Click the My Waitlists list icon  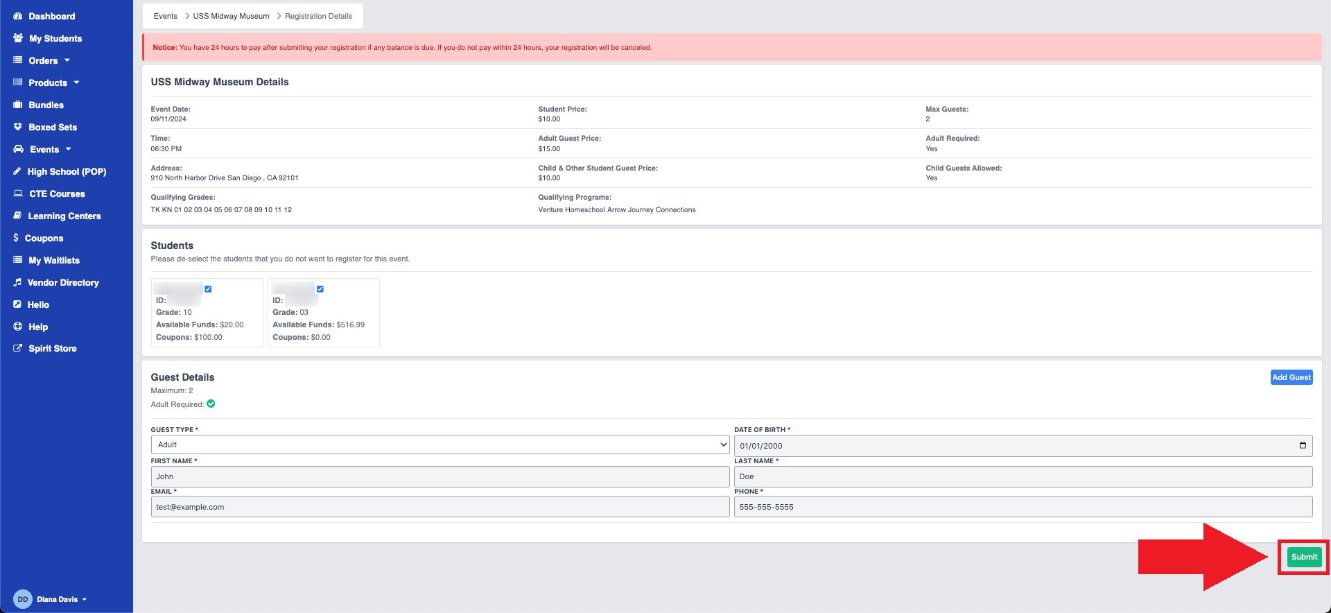pos(18,260)
